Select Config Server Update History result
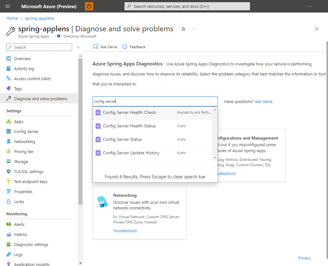The height and width of the screenshot is (266, 328). [x=131, y=153]
